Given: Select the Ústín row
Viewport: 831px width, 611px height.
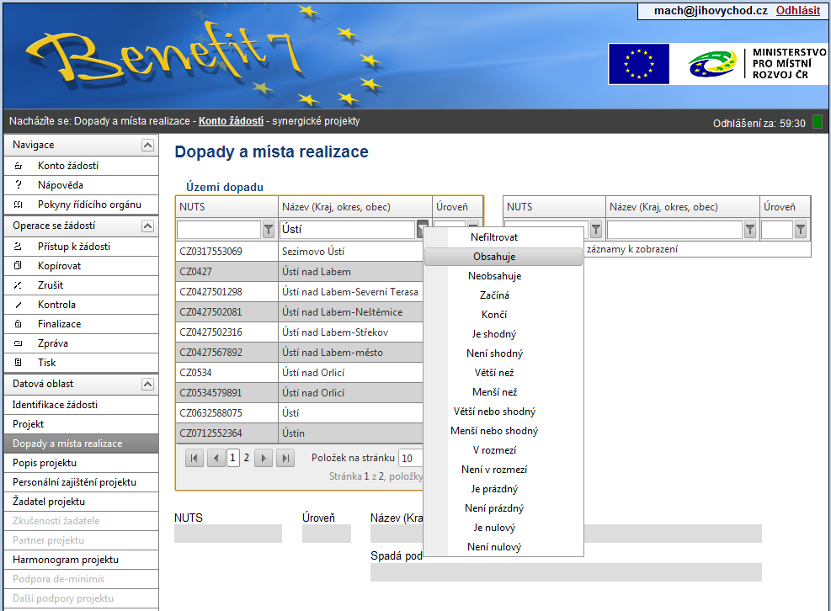Looking at the screenshot, I should click(x=300, y=433).
